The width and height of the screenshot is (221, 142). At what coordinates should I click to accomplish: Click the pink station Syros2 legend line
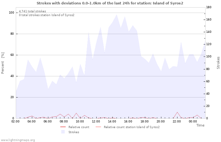point(99,127)
